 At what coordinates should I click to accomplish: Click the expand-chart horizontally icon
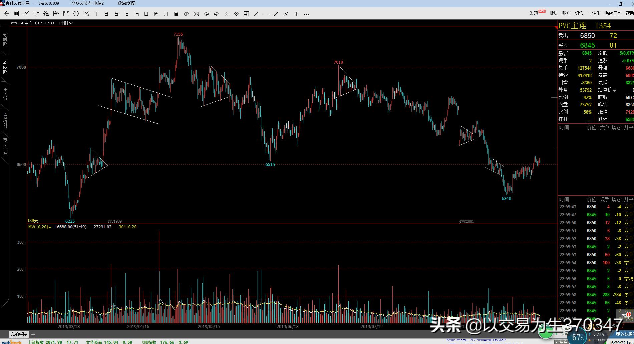point(186,14)
